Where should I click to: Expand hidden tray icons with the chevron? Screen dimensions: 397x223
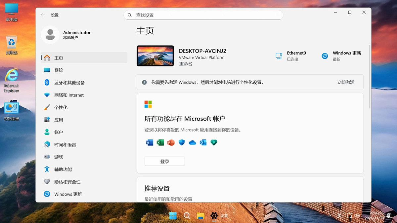coord(330,215)
